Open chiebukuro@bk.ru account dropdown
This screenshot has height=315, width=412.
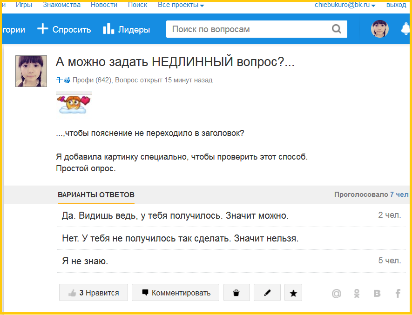point(345,5)
